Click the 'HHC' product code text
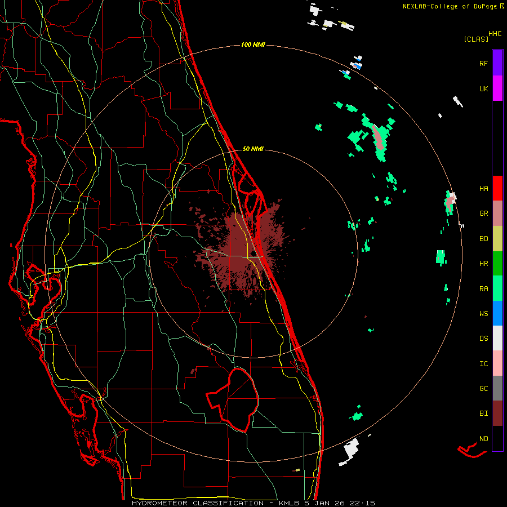The height and width of the screenshot is (507, 507). point(495,34)
